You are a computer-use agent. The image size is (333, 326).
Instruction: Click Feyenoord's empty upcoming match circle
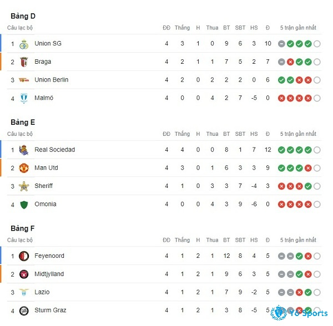pyautogui.click(x=317, y=256)
